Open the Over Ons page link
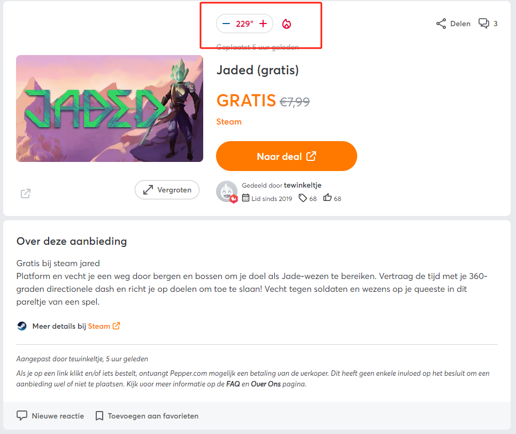Screen dimensions: 516x434 pos(266,384)
